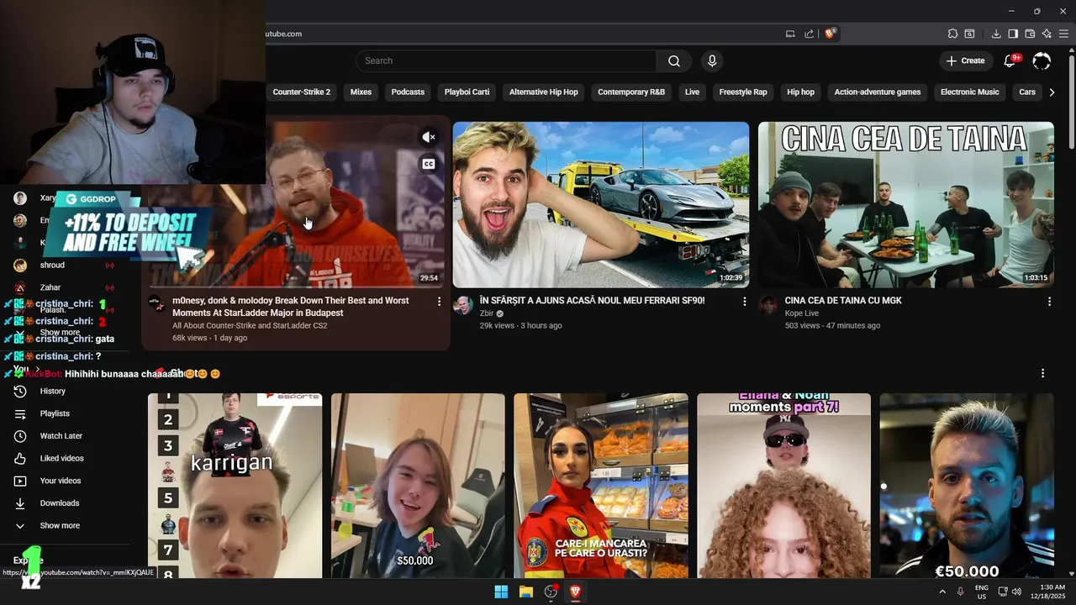Viewport: 1076px width, 605px height.
Task: Select the Counter-Strike 2 chip
Action: pos(301,92)
